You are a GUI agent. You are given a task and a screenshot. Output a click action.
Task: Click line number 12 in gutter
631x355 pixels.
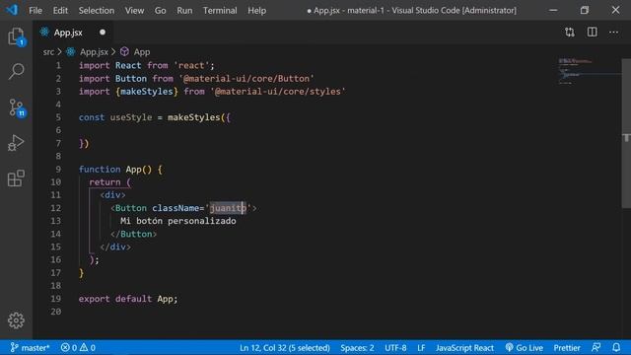click(x=55, y=208)
